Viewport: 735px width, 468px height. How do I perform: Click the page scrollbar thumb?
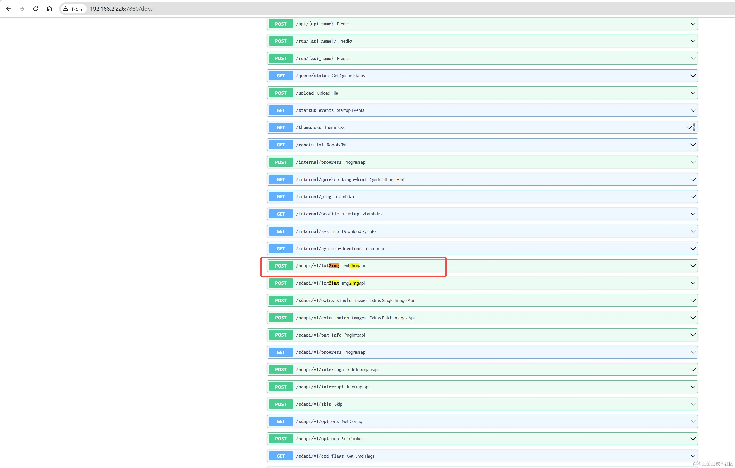tap(694, 127)
